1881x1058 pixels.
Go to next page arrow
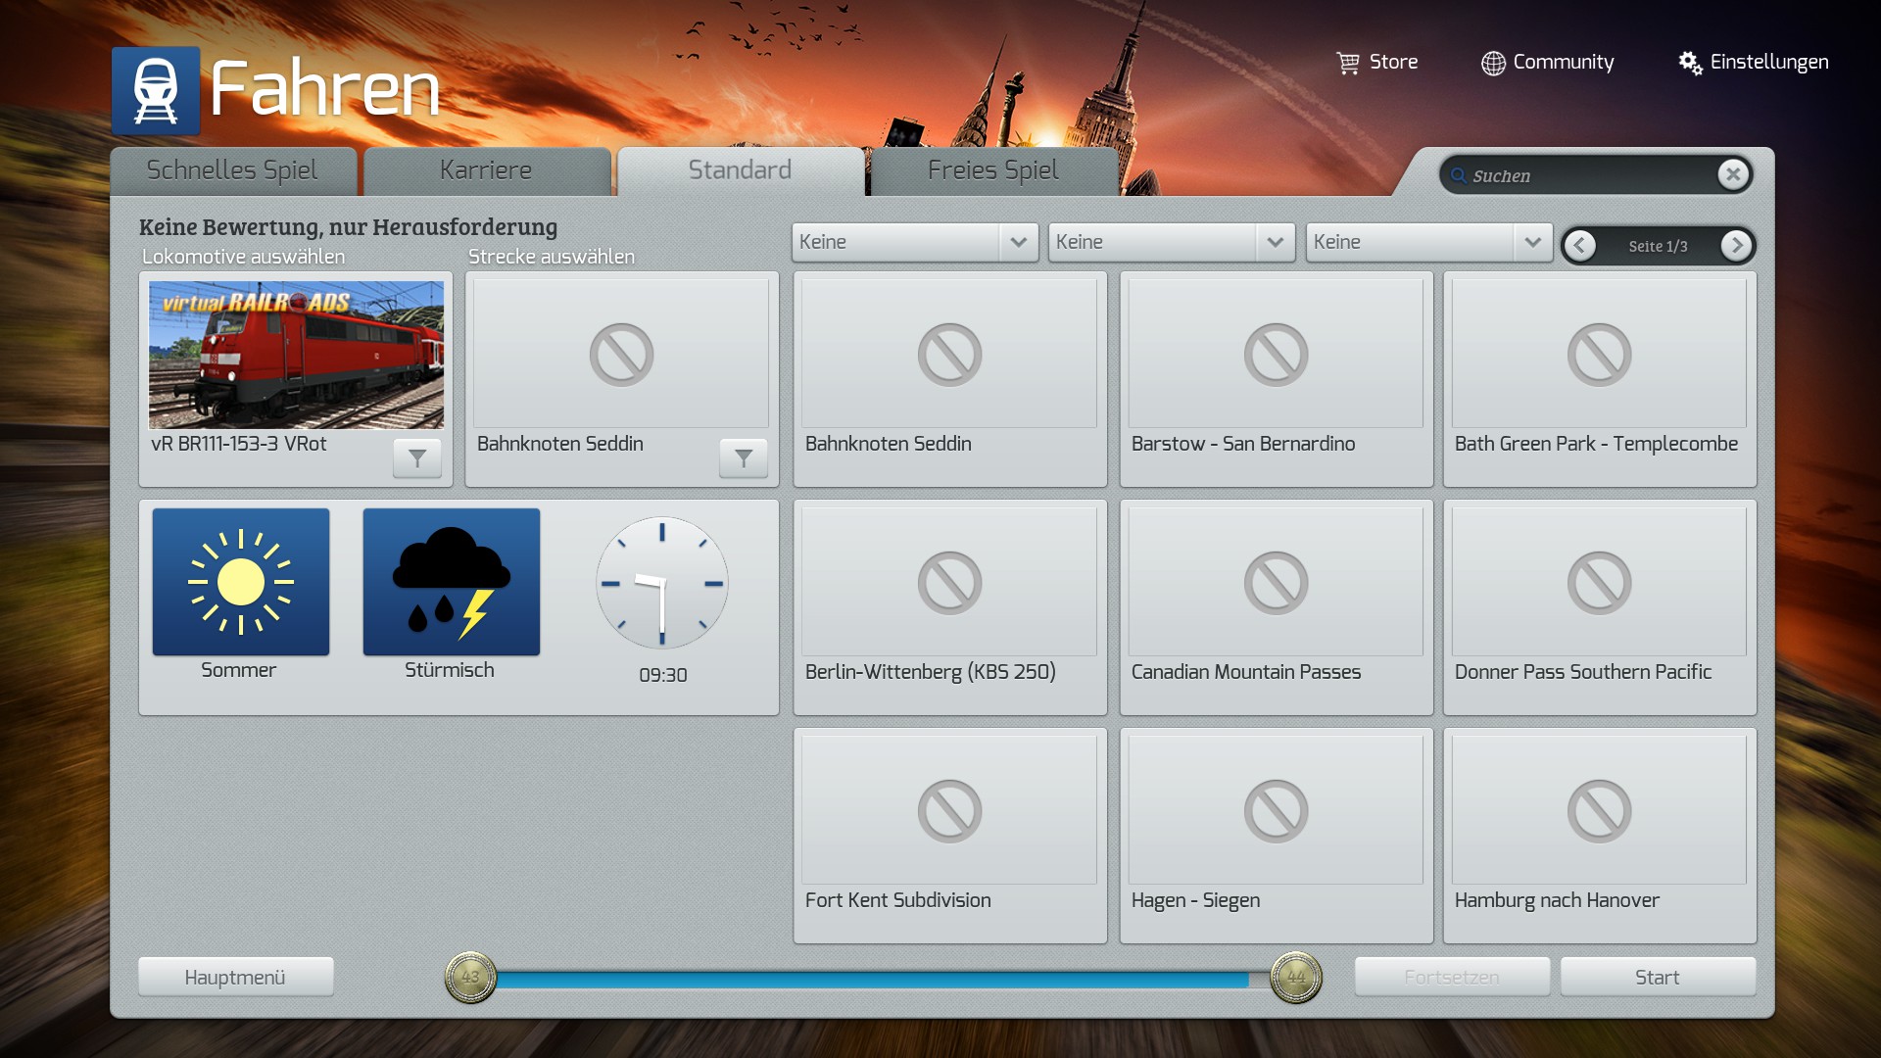coord(1736,246)
